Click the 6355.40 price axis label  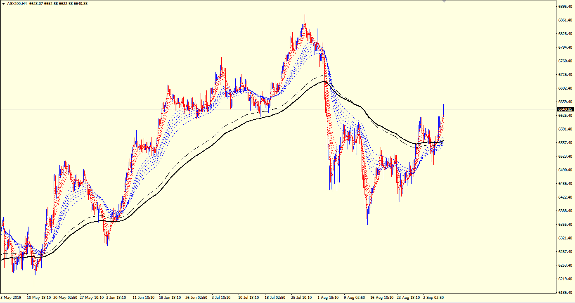tap(565, 225)
